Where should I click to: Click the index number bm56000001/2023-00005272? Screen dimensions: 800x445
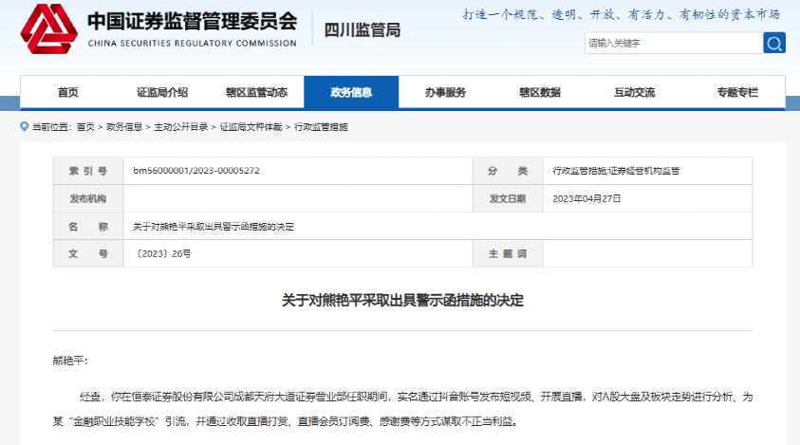[196, 171]
